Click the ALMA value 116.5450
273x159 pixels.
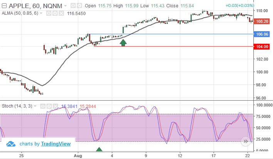76,13
